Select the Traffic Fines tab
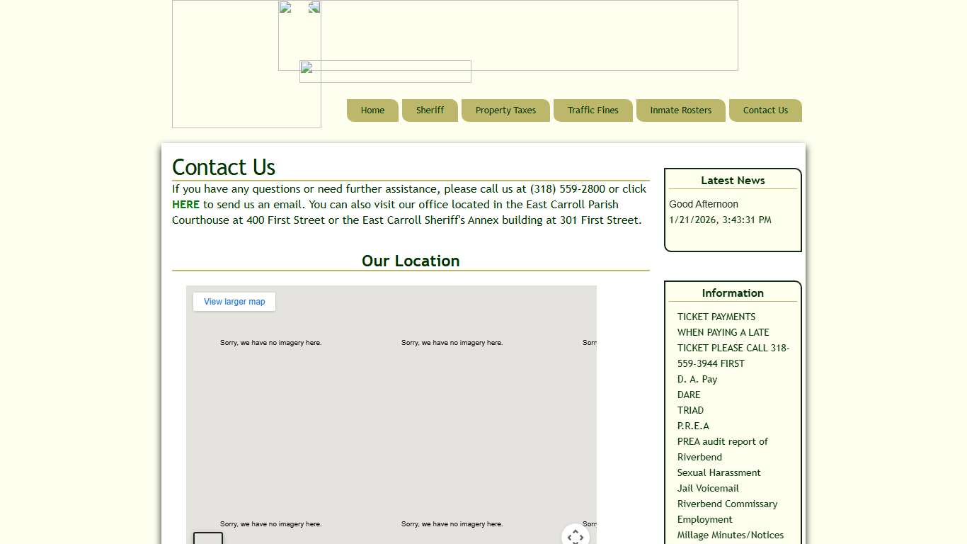 click(x=593, y=110)
